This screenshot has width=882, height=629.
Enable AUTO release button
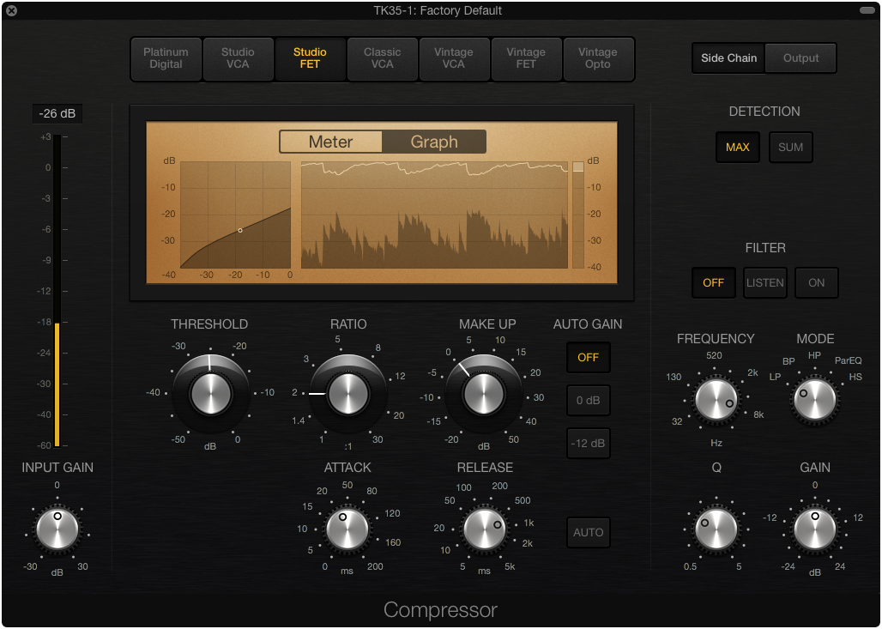coord(588,532)
